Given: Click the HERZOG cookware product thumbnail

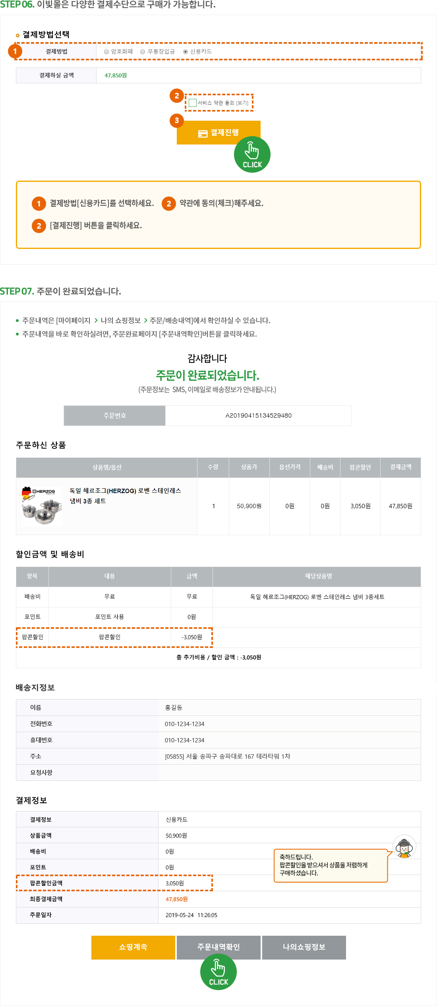Looking at the screenshot, I should coord(42,506).
